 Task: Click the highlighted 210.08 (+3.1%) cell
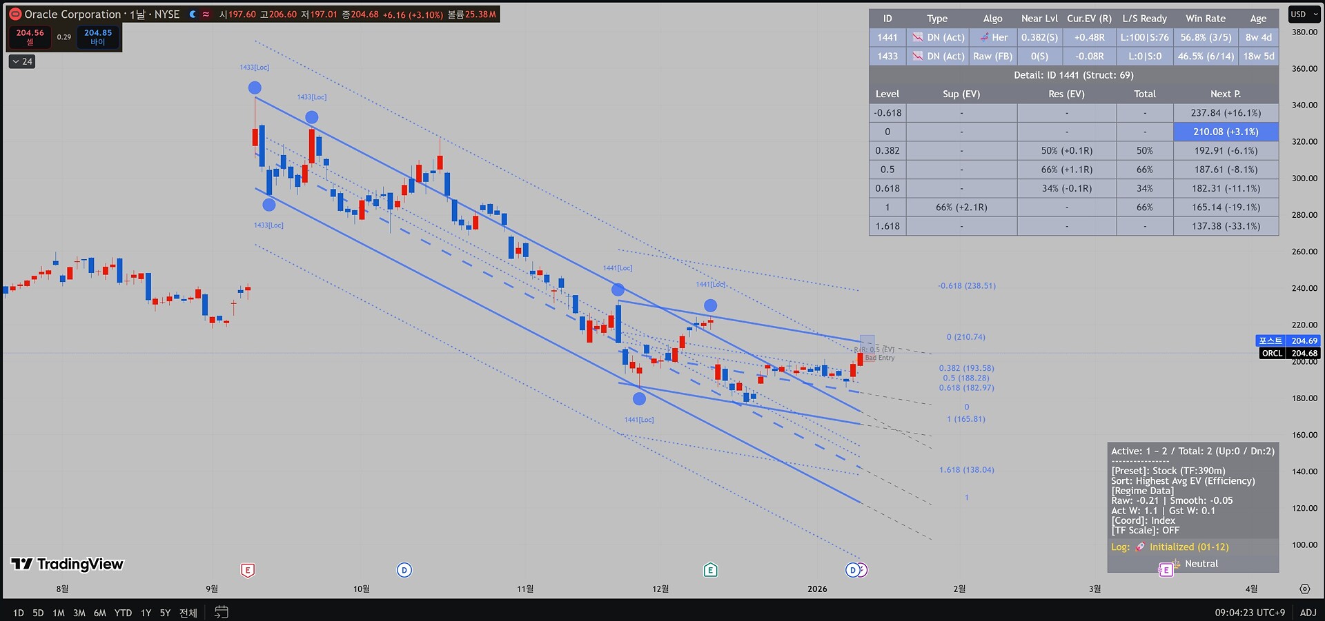1226,132
